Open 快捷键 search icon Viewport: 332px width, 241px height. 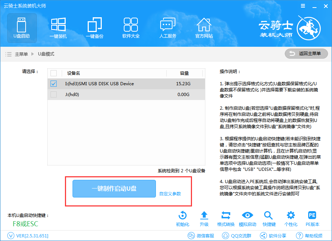click(269, 219)
